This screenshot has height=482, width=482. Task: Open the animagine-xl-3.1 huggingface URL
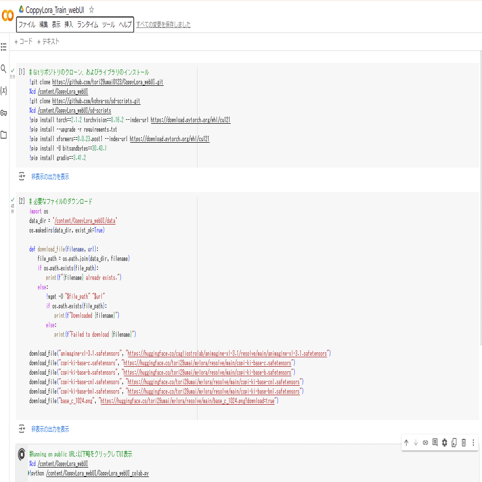point(228,353)
